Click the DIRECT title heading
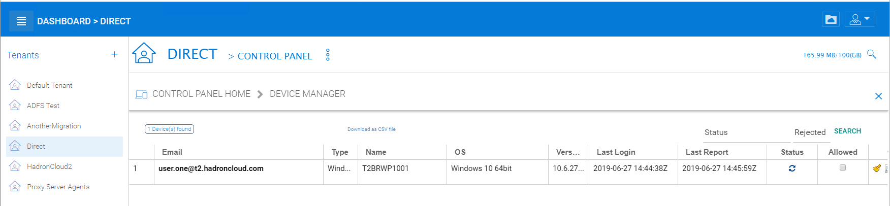Viewport: 890px width, 206px height. (x=192, y=54)
